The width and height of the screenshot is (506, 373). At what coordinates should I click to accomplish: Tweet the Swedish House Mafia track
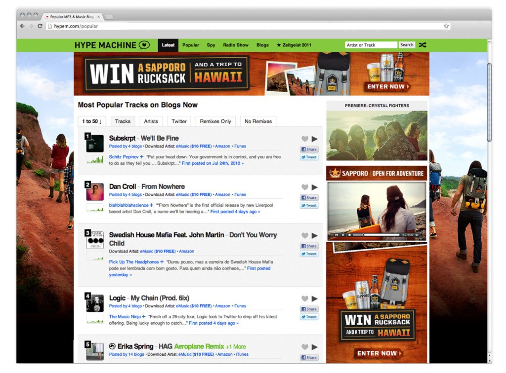pyautogui.click(x=309, y=254)
